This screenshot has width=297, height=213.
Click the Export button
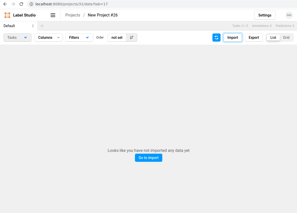point(254,37)
